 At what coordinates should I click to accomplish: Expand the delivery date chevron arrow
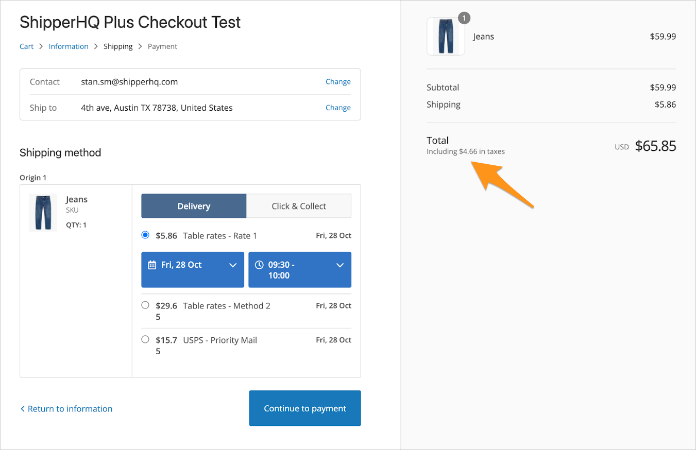click(233, 265)
